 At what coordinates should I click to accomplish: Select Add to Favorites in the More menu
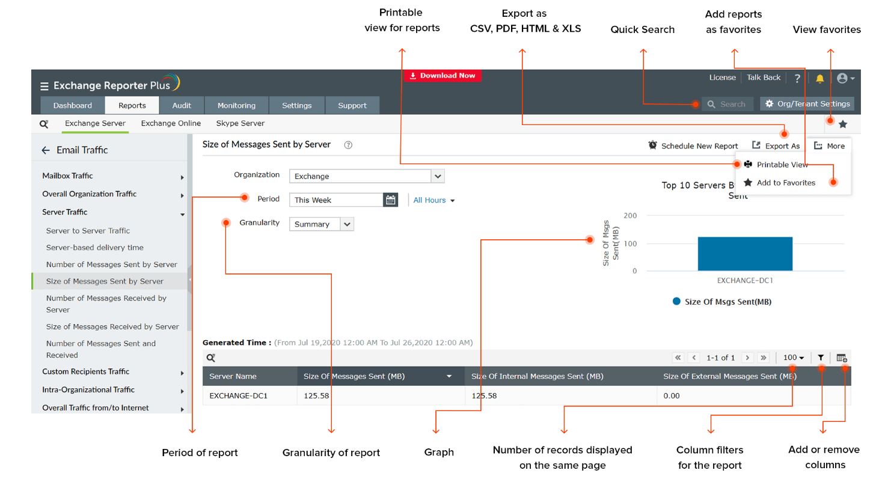[x=779, y=183]
